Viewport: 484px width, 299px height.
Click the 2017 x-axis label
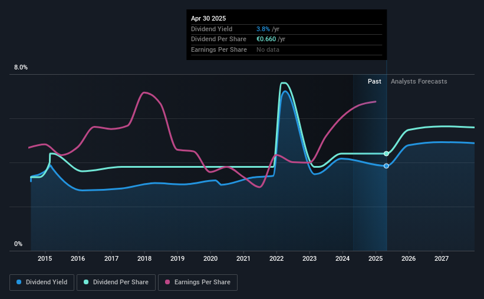(111, 258)
